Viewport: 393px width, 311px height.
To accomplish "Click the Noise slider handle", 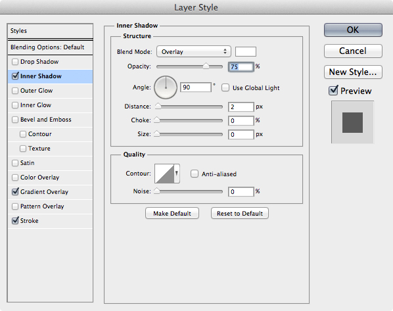I will (x=156, y=191).
